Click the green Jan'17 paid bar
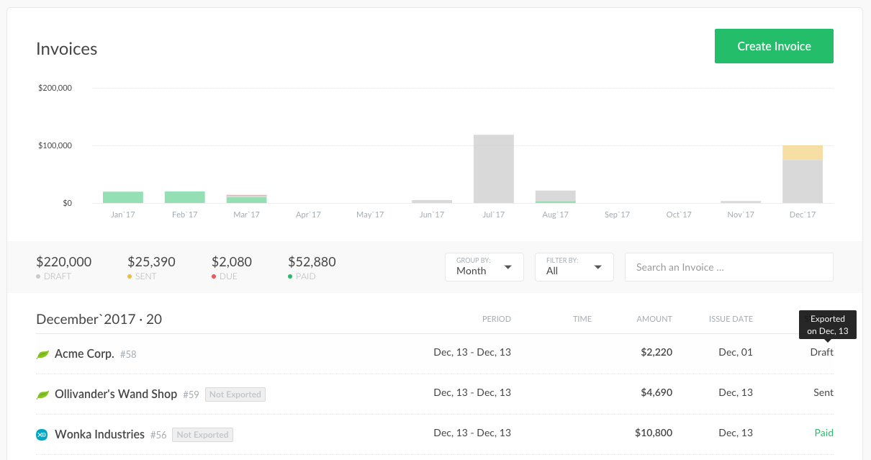The image size is (871, 460). click(x=123, y=197)
